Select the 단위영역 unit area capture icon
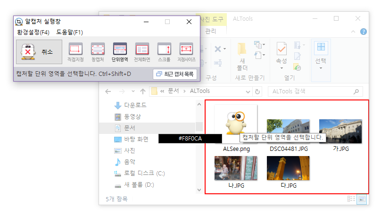 tap(120, 52)
